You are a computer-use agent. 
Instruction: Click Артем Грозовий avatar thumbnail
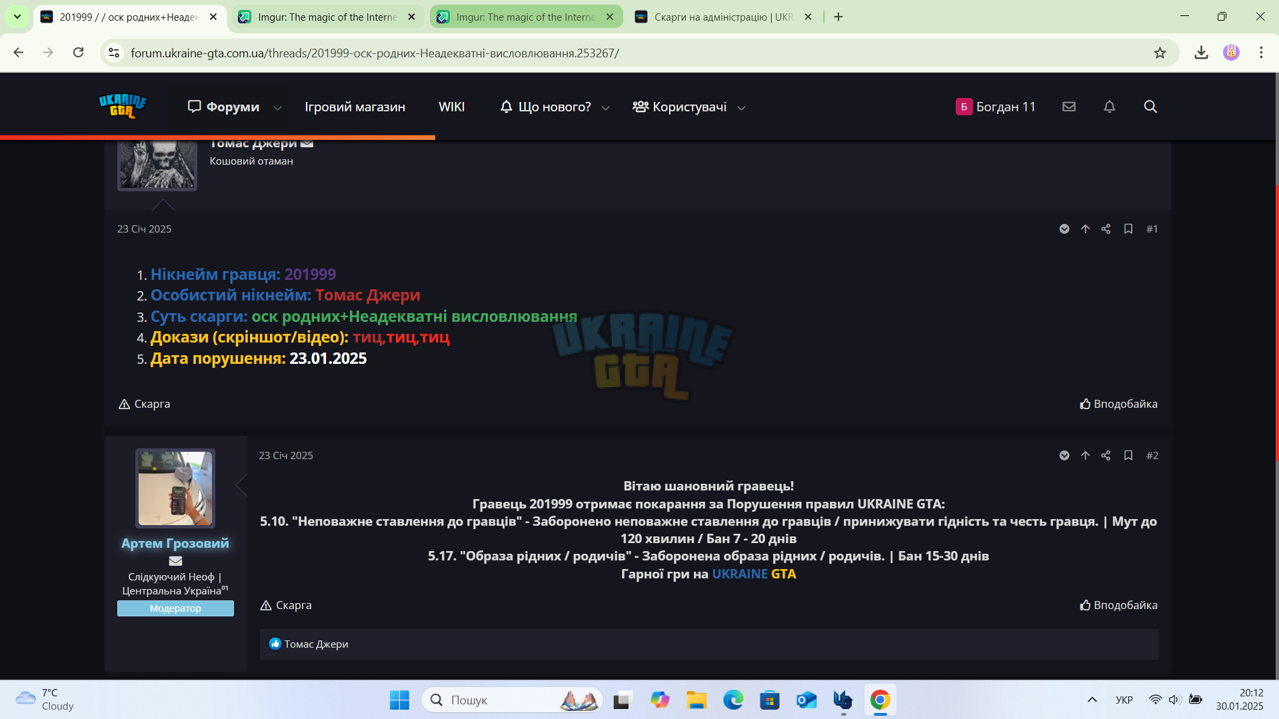[x=175, y=488]
